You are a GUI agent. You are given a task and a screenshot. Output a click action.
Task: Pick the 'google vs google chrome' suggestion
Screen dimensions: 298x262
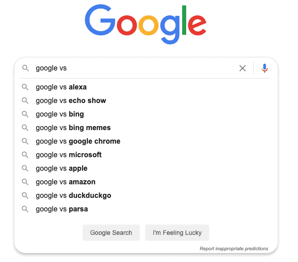click(146, 141)
